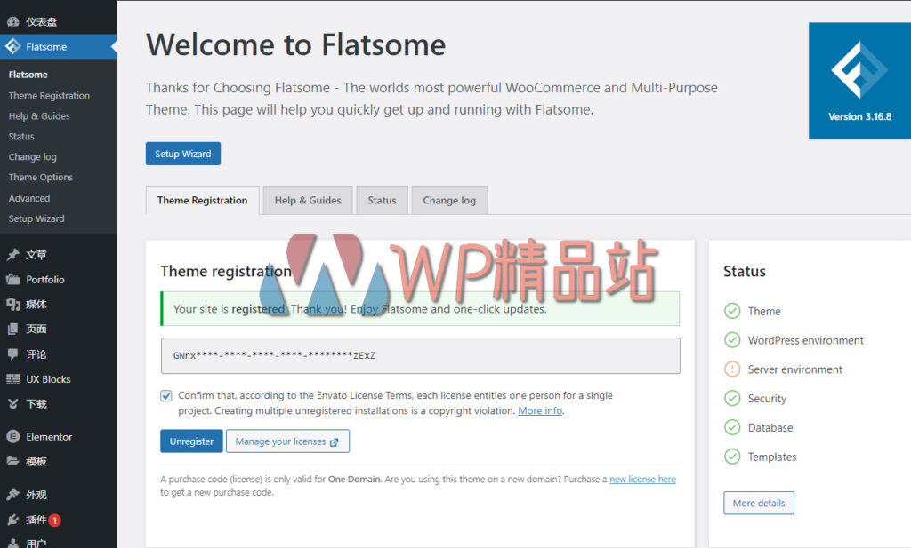Image resolution: width=911 pixels, height=548 pixels.
Task: Select the Flatsome theme icon in sidebar
Action: 12,44
